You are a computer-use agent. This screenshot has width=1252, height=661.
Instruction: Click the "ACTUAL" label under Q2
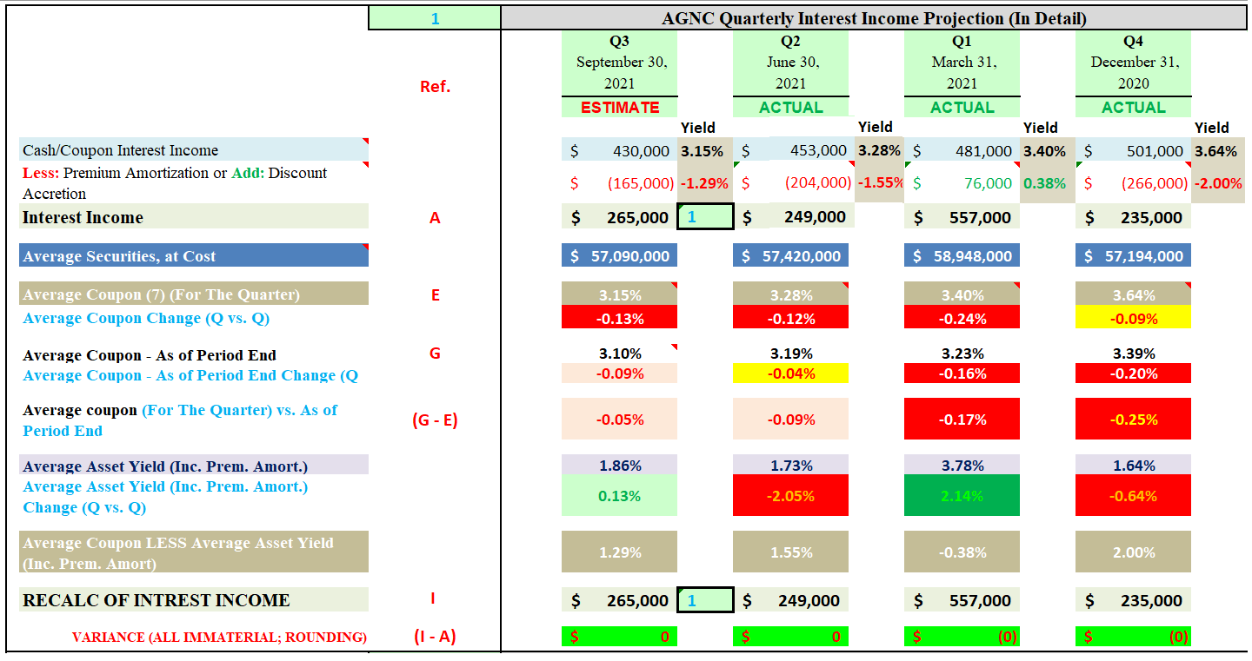(790, 107)
